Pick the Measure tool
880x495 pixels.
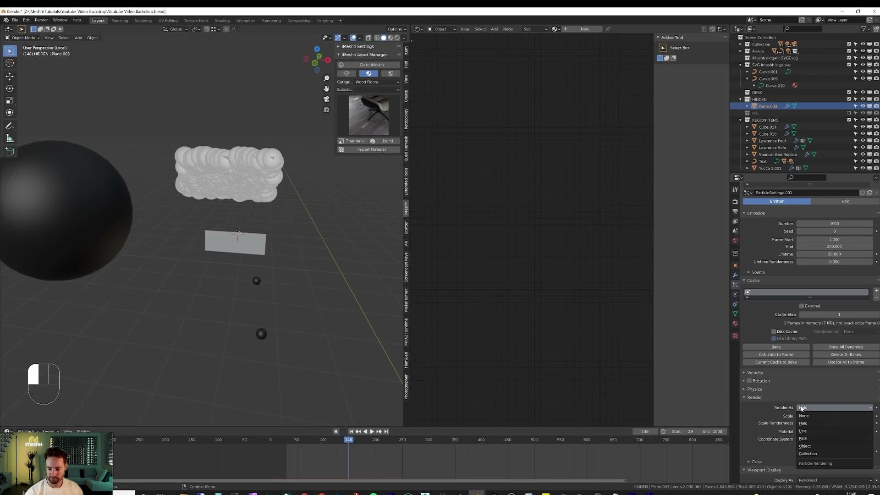(x=10, y=138)
